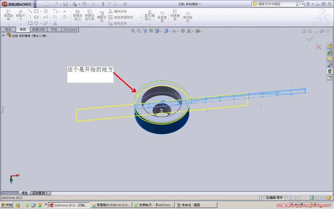This screenshot has height=209, width=334.
Task: Open the Convert Entities dropdown arrow
Action: 90,24
